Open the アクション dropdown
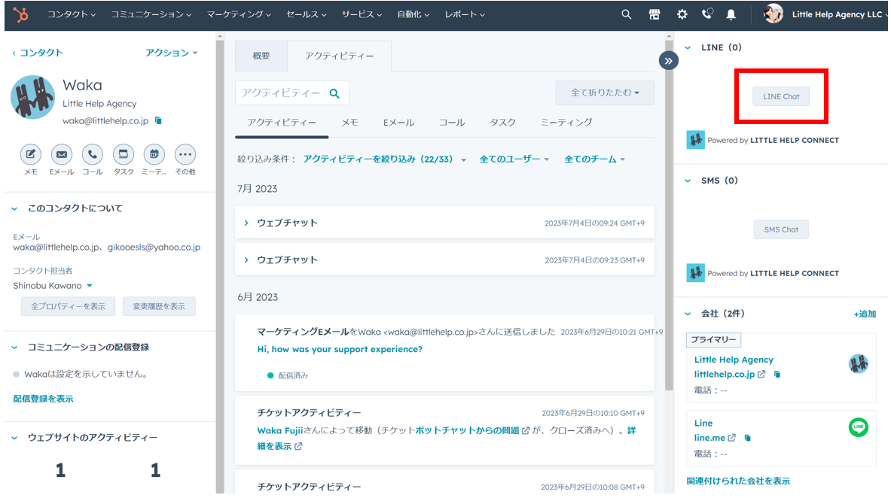 click(171, 53)
